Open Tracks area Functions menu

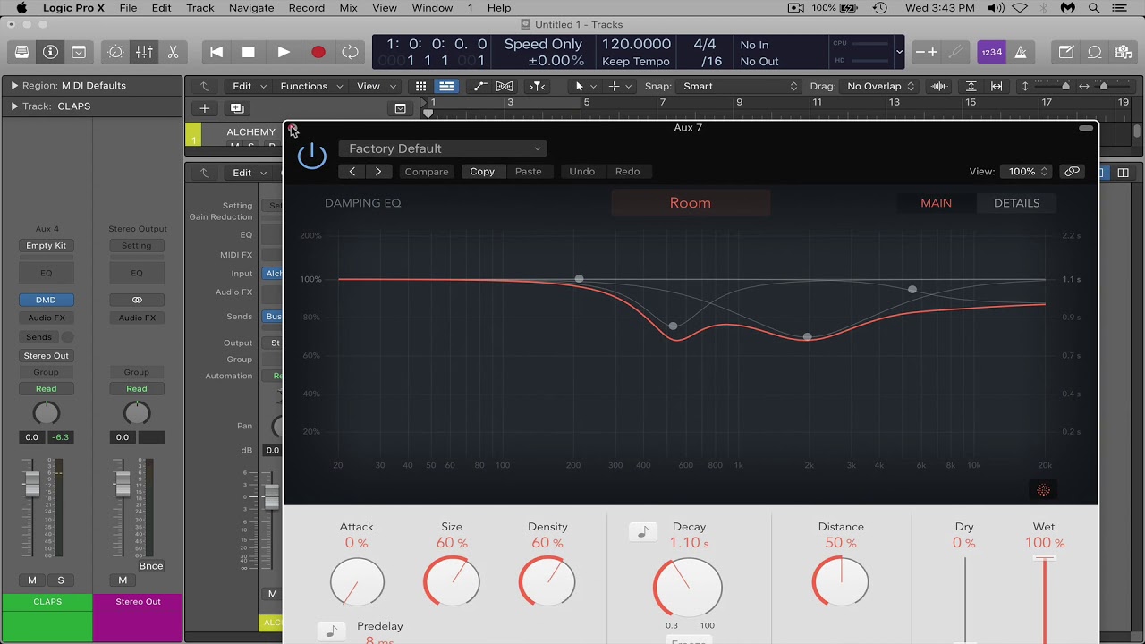tap(311, 86)
